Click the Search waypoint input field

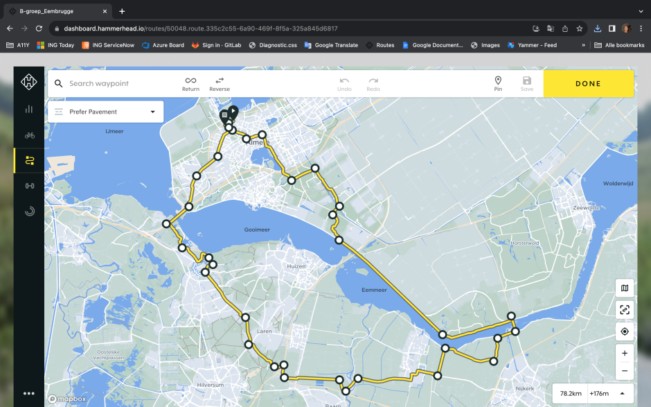(x=118, y=84)
